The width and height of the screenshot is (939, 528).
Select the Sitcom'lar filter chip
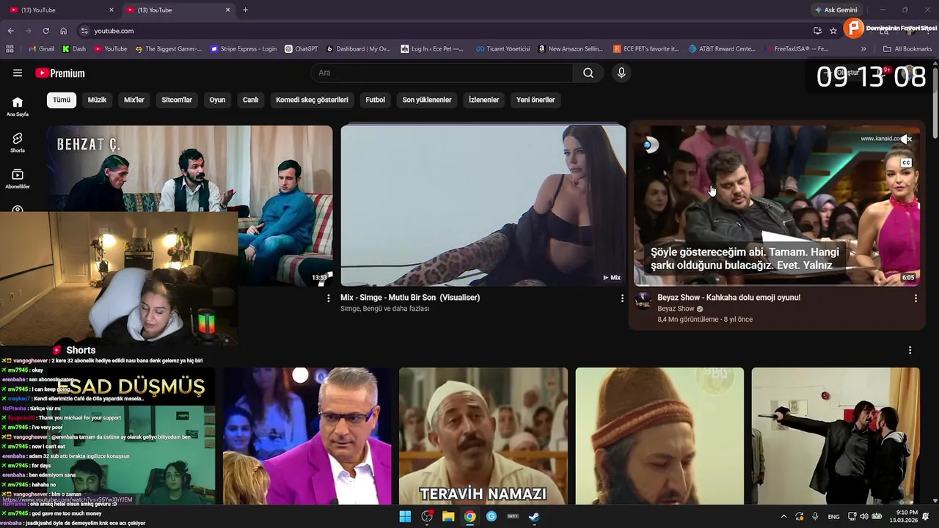tap(177, 100)
